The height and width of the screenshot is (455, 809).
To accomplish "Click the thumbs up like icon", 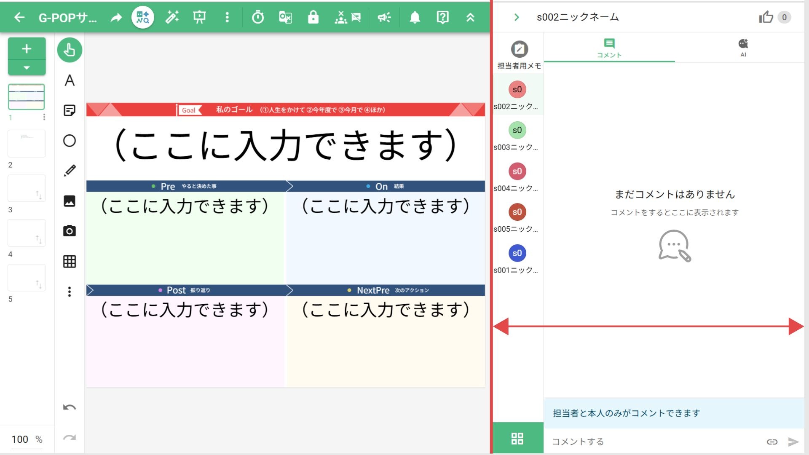I will [x=766, y=17].
